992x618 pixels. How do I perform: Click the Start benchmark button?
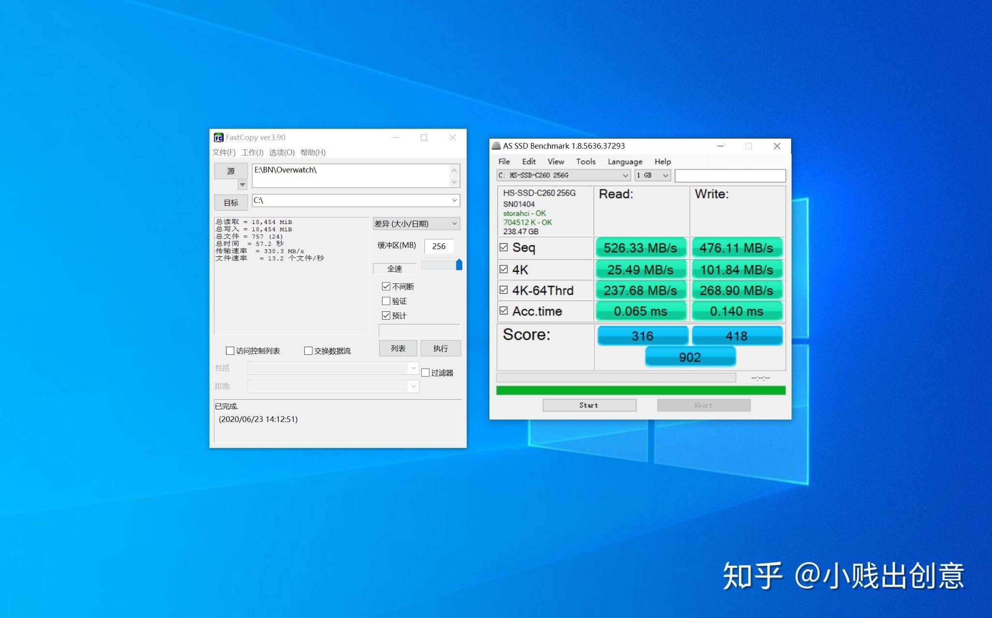click(589, 405)
